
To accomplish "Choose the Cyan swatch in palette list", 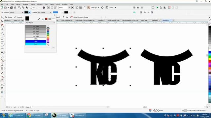I will [x=36, y=44].
